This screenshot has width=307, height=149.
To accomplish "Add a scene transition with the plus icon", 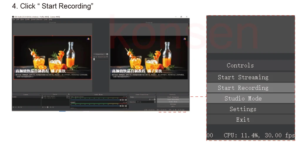I will [150, 100].
